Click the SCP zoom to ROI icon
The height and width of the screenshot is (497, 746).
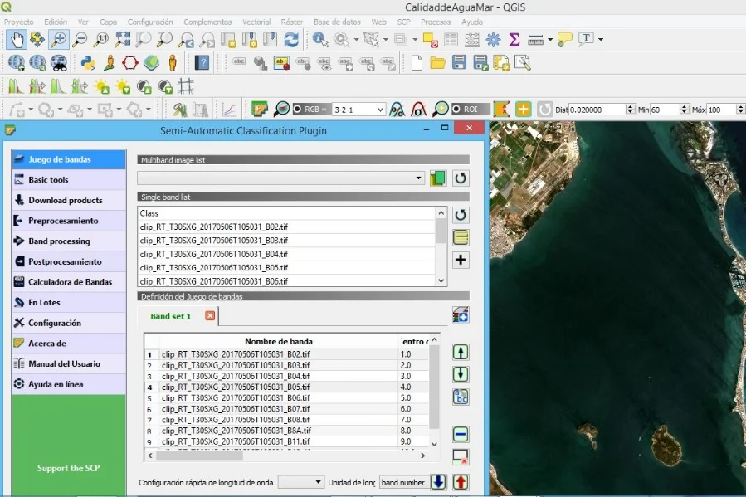pos(440,110)
